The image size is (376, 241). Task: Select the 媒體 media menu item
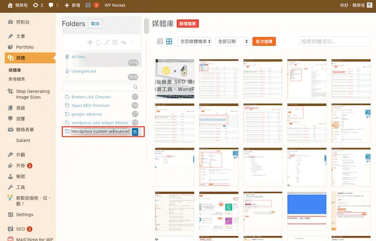pos(30,58)
